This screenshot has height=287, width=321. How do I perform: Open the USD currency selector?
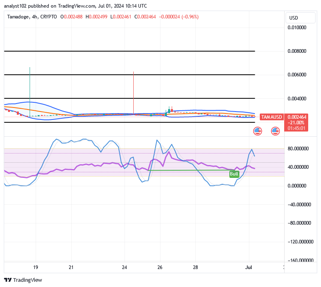pyautogui.click(x=300, y=18)
